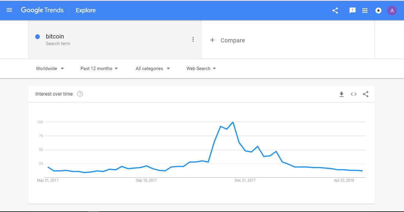404x212 pixels.
Task: Open the account avatar A
Action: 392,11
